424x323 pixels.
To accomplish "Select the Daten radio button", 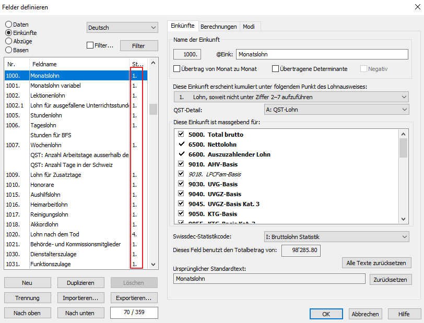I will (9, 25).
